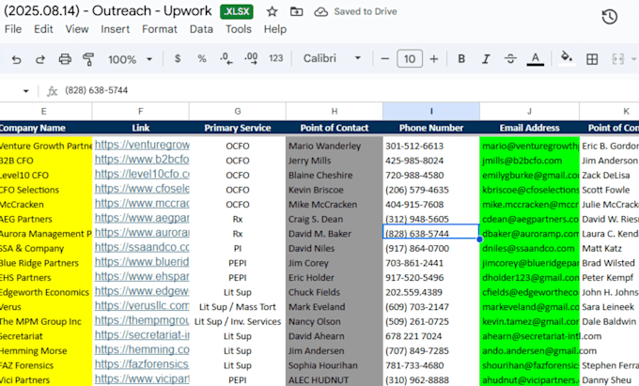This screenshot has height=386, width=639.
Task: Check cloud Saved to Drive status icon
Action: (321, 12)
